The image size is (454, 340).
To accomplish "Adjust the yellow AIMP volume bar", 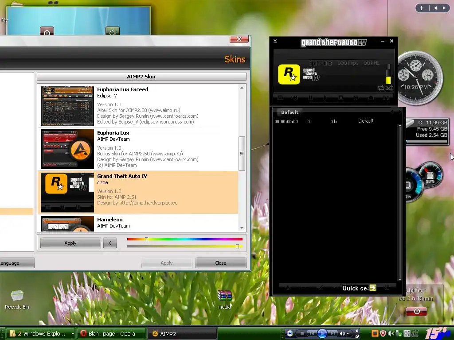I will pos(388,74).
